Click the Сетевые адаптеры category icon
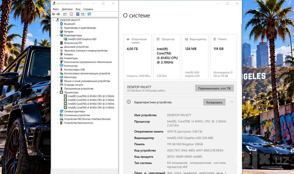The height and width of the screenshot is (174, 294). [61, 111]
